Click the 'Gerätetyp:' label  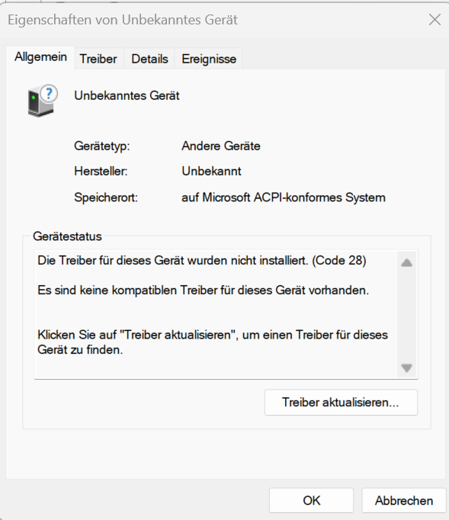point(102,146)
